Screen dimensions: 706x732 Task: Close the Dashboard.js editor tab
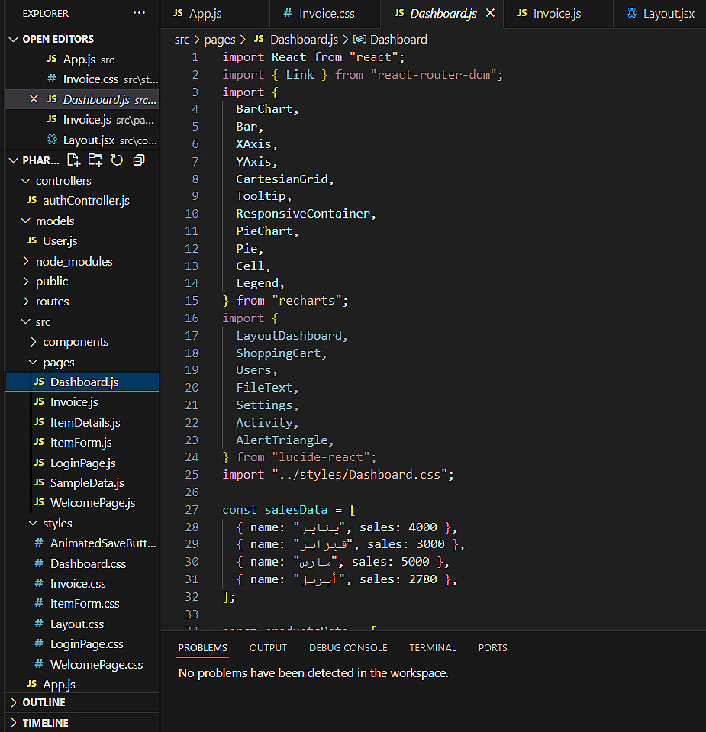[x=490, y=14]
